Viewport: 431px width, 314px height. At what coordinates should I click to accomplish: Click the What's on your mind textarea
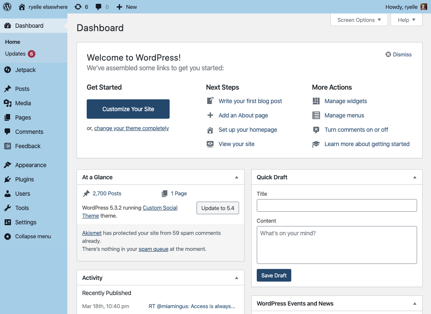pyautogui.click(x=337, y=245)
